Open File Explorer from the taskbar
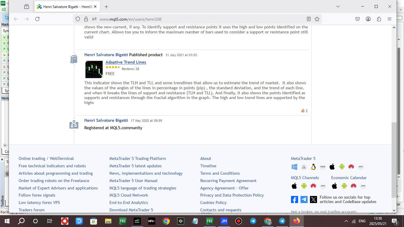 pyautogui.click(x=108, y=221)
